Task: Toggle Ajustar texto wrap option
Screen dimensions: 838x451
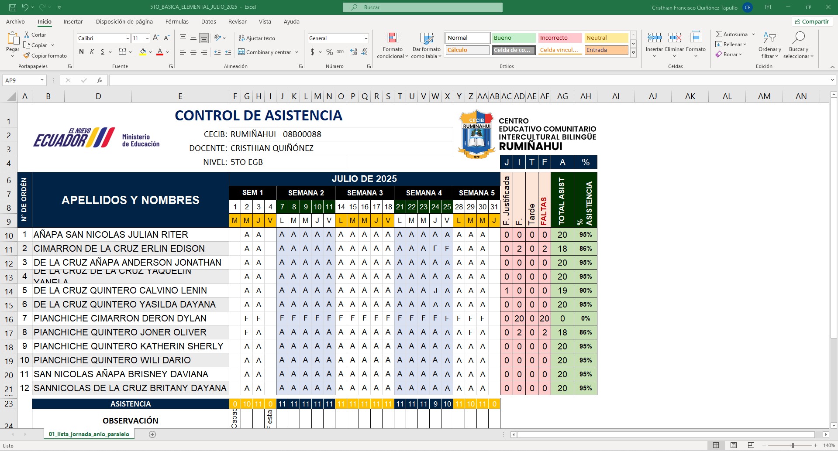Action: (257, 38)
